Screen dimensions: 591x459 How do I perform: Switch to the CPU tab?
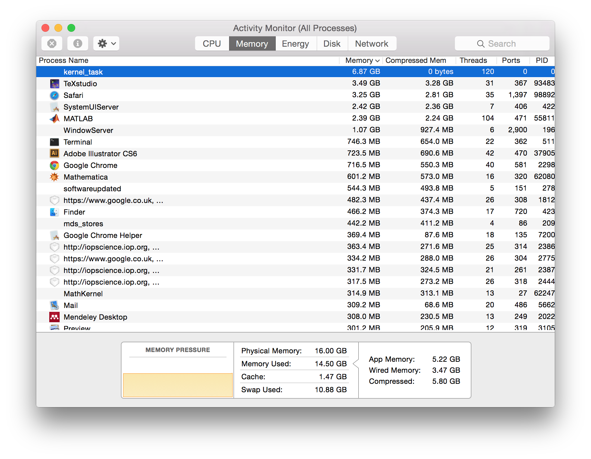coord(212,43)
